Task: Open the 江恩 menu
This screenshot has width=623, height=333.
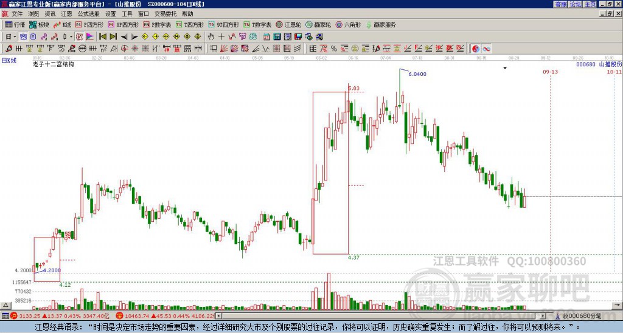Action: coord(66,14)
